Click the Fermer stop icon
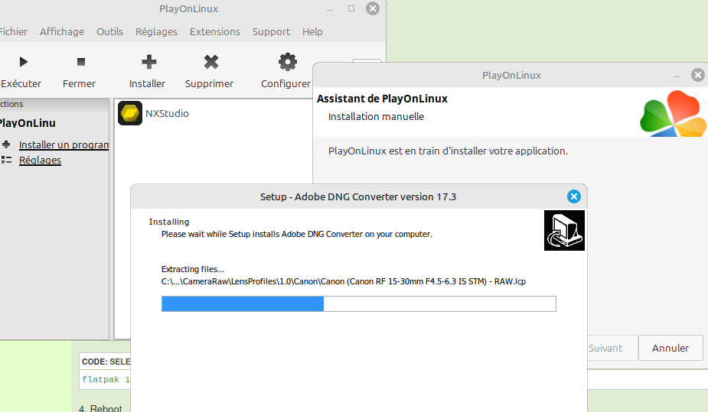The width and height of the screenshot is (708, 412). point(81,62)
